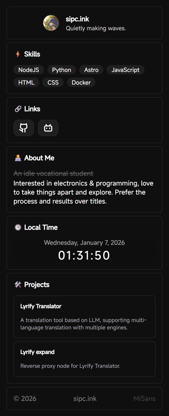Open the Lyrify expand project card
169x416 pixels.
[84, 359]
